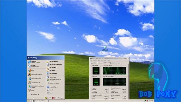The height and width of the screenshot is (102, 181).
Task: Open Task Manager View menu
Action: (99, 60)
